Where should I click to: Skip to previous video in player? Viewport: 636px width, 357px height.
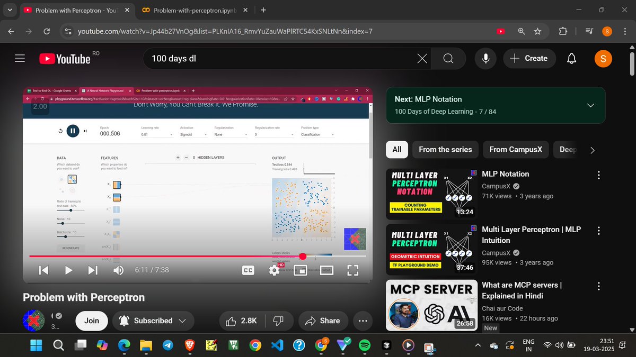pos(44,270)
